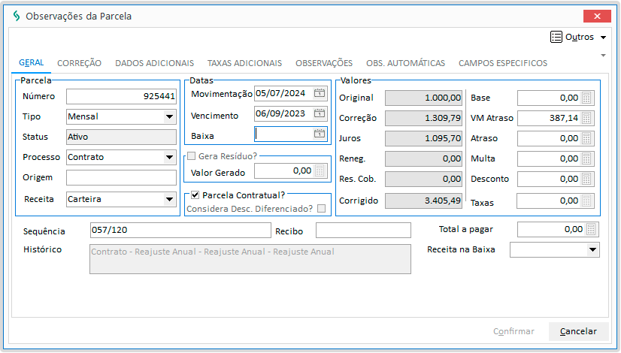Viewport: 621px width, 353px height.
Task: Click the Multa calculator icon
Action: pyautogui.click(x=587, y=158)
